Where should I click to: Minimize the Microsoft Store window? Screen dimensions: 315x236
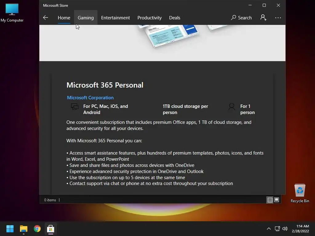coord(250,5)
